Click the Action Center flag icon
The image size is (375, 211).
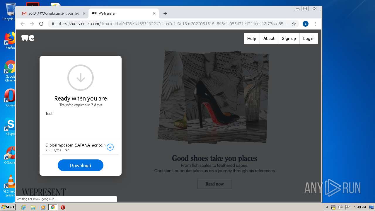(347, 207)
